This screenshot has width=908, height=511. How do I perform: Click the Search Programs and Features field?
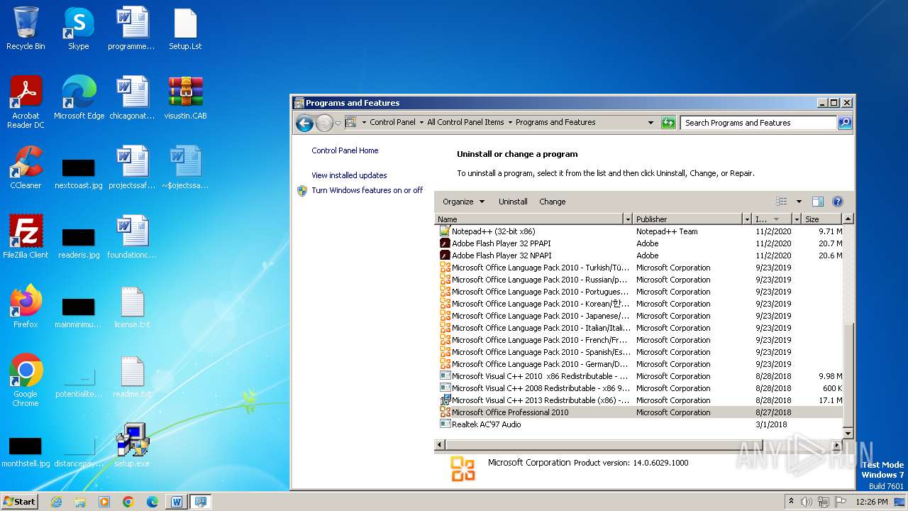pos(758,123)
